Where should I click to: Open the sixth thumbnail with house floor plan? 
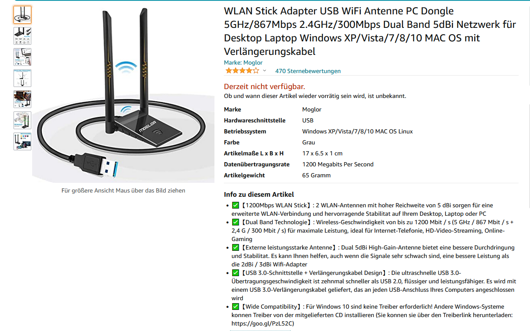[x=22, y=120]
